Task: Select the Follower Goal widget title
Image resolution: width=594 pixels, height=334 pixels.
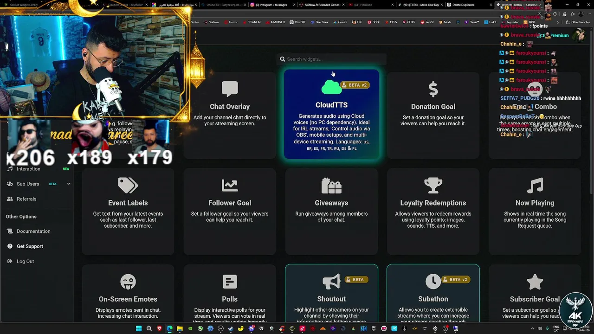Action: point(230,203)
